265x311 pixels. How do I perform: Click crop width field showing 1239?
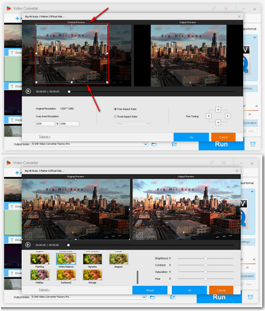[x=45, y=124]
